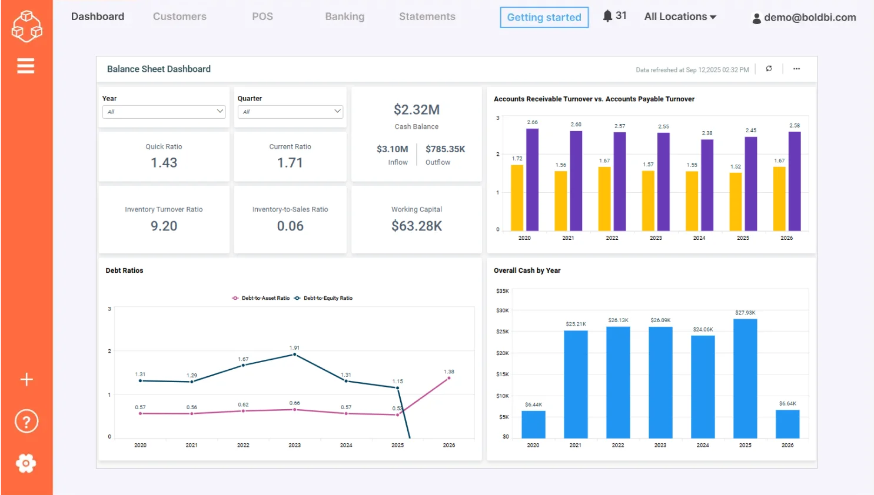
Task: Click the plus icon to create new item
Action: point(26,379)
